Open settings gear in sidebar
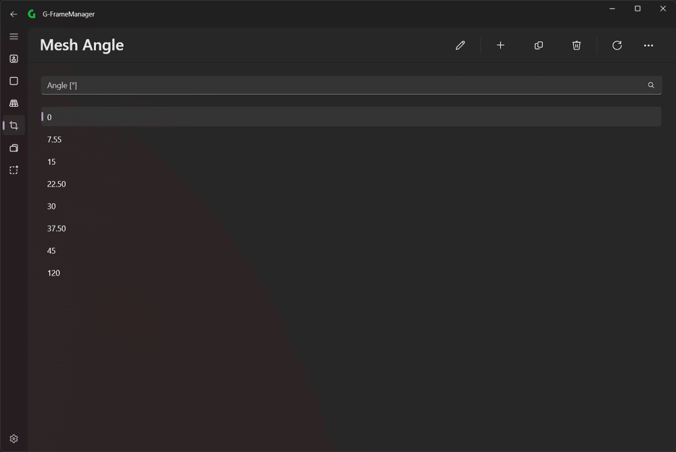The height and width of the screenshot is (452, 676). point(14,438)
